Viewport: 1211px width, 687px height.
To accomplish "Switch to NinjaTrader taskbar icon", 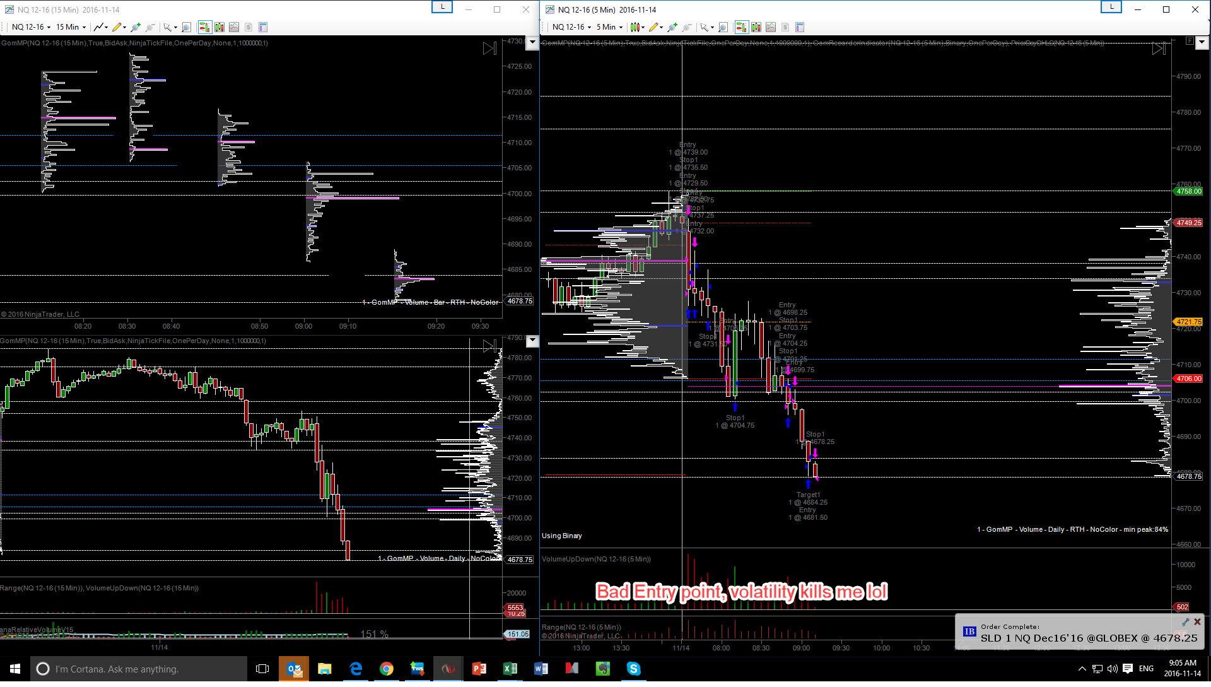I will point(448,669).
